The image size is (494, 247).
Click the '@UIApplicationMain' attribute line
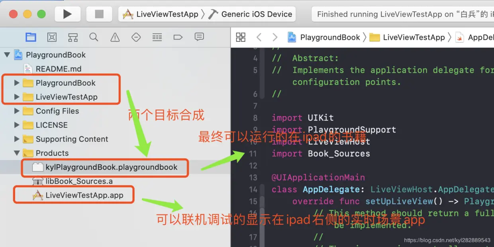click(x=318, y=177)
